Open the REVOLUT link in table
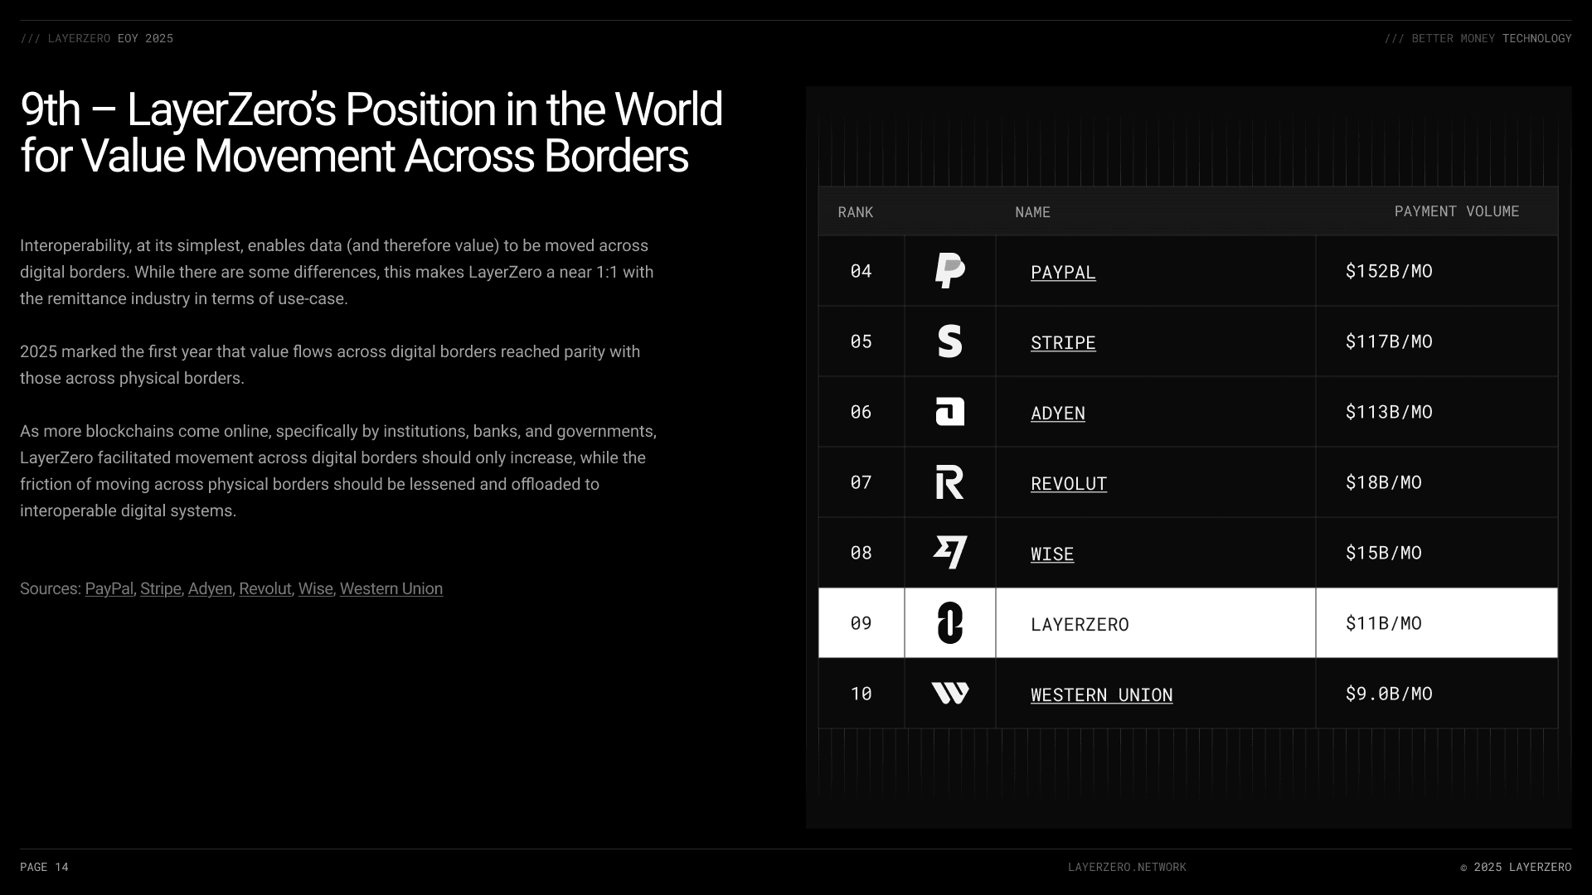The image size is (1592, 895). (1068, 484)
